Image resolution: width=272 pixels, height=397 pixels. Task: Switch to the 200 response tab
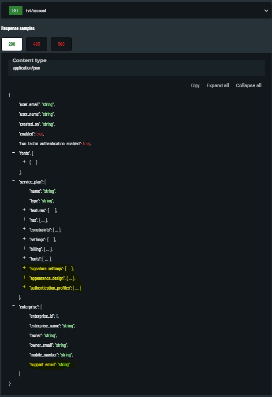(x=12, y=44)
